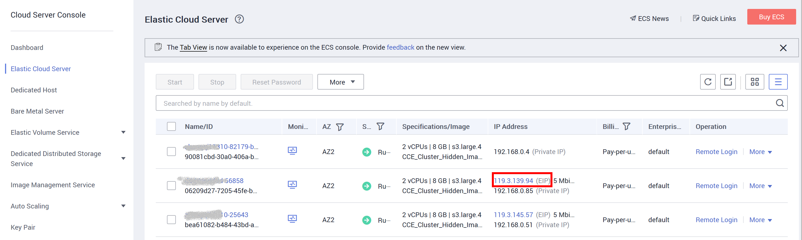Open the help icon beside Elastic Cloud Server
Screen dimensions: 802x240
[x=239, y=19]
